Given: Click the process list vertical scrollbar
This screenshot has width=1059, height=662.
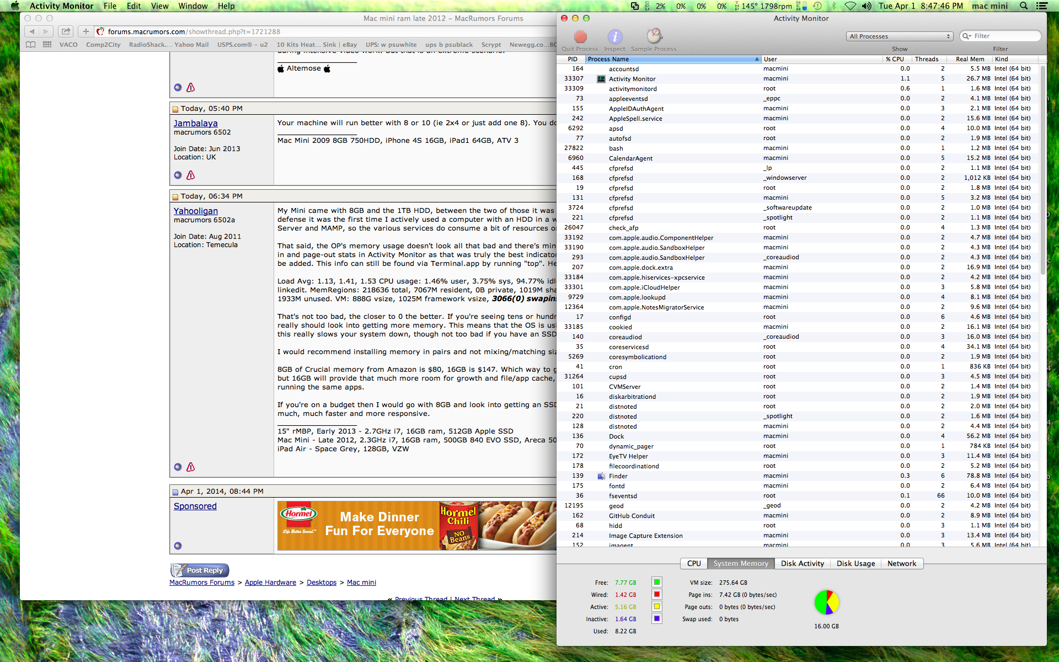Looking at the screenshot, I should point(1042,170).
